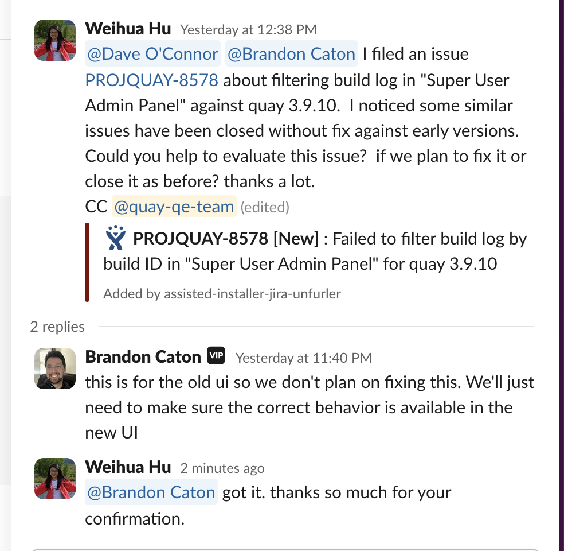Open @Brandon Caton mention in the first message

pos(291,54)
